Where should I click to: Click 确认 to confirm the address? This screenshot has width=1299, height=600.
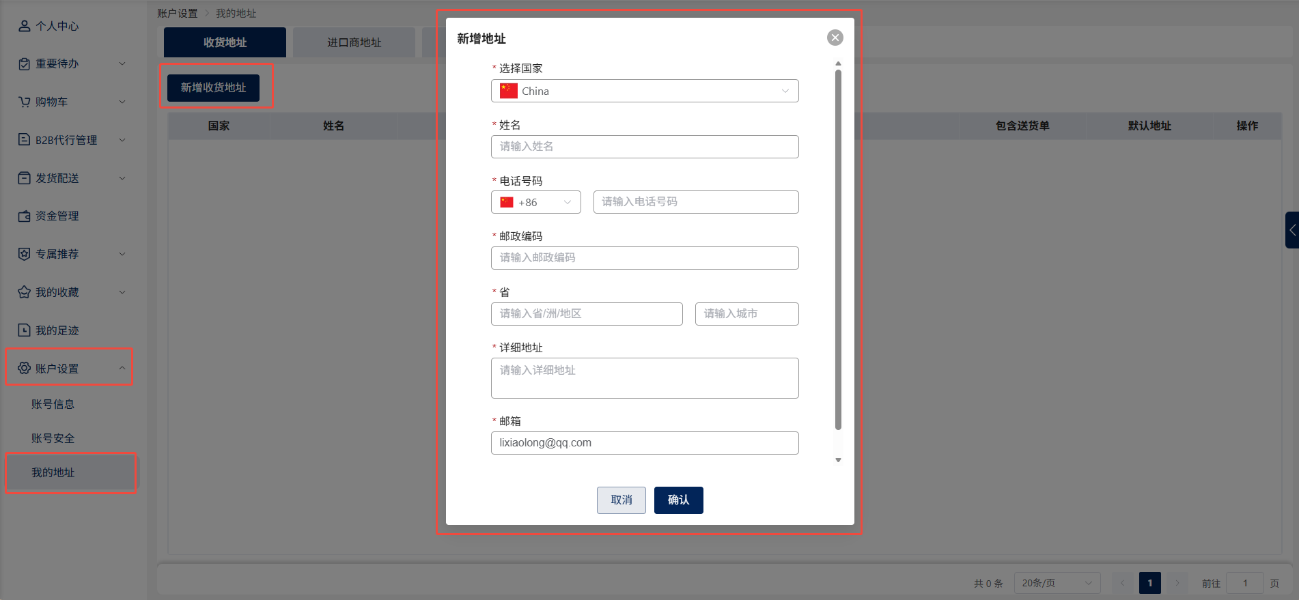pyautogui.click(x=679, y=500)
